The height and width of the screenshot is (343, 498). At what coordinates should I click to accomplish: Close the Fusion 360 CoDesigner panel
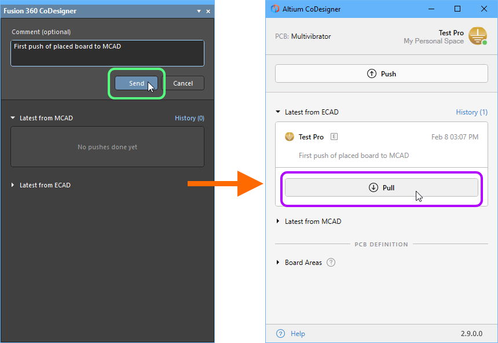pyautogui.click(x=207, y=11)
